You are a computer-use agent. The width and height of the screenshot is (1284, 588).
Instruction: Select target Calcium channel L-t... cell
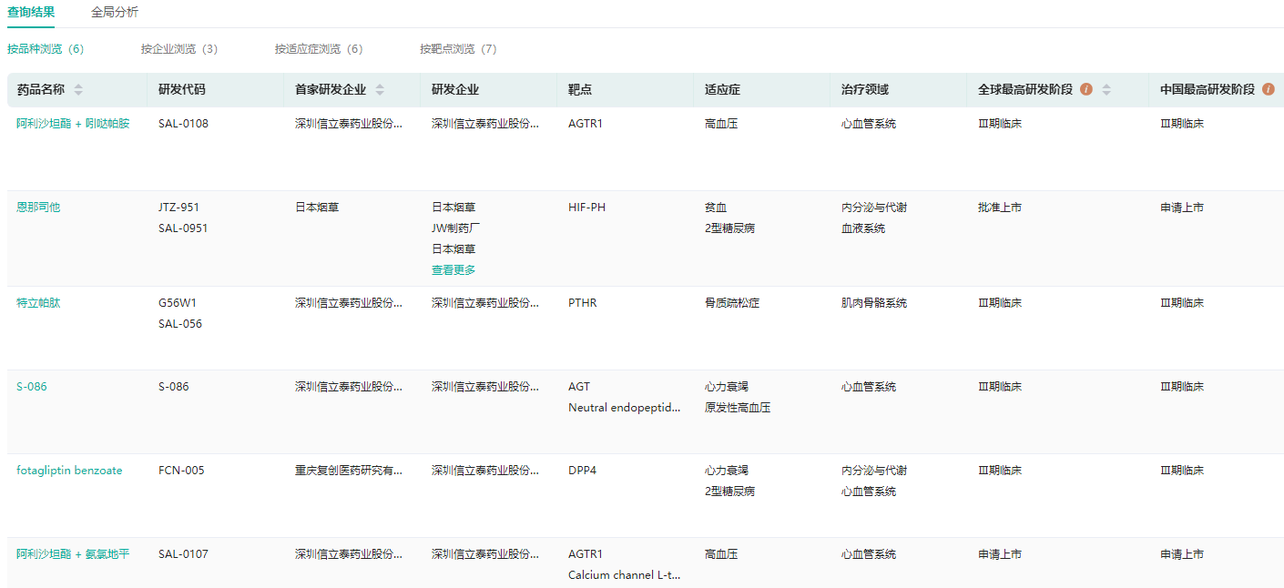pyautogui.click(x=625, y=575)
